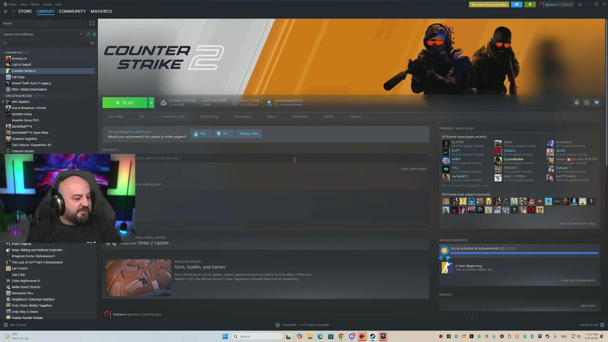Open Microsoft Edge from the taskbar
Viewport: 608px width, 342px height.
coord(320,336)
